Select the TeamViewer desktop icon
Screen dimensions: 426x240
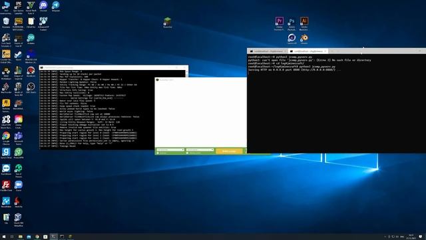coord(6,170)
